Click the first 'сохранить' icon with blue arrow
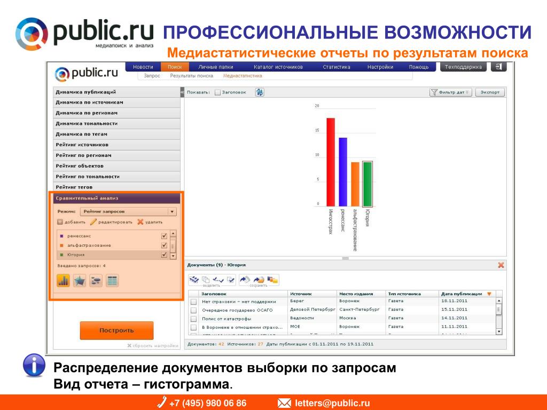The image size is (547, 410). [245, 280]
